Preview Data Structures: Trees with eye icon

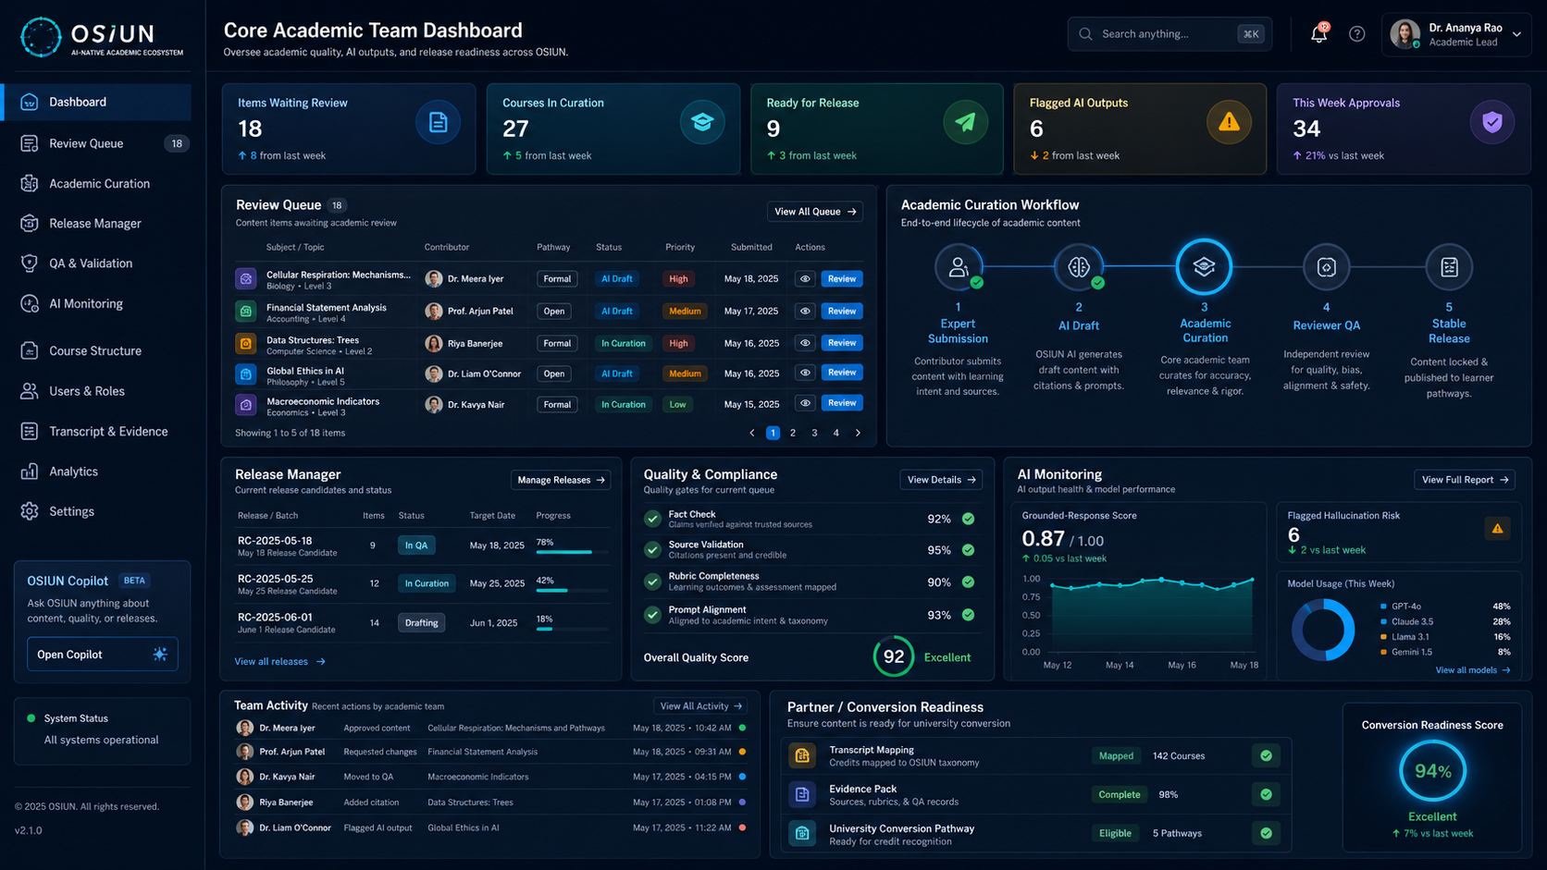point(805,343)
